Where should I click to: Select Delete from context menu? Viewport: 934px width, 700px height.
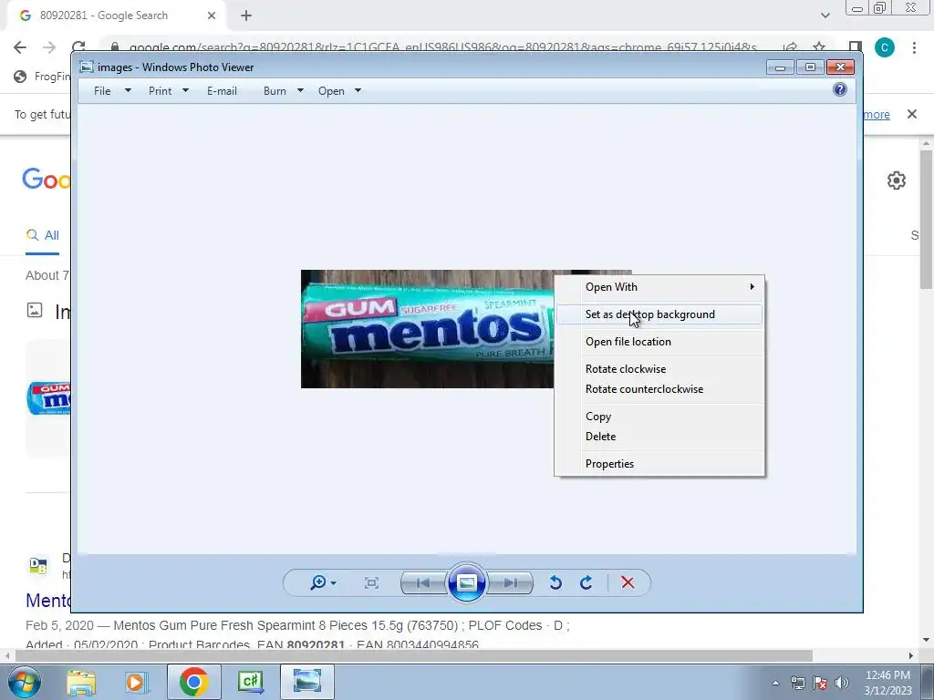659,437
